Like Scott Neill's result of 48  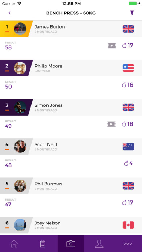tap(129, 163)
